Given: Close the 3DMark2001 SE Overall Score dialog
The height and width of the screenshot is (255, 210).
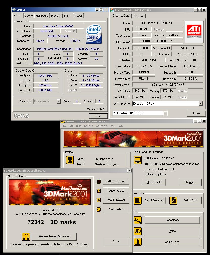Looking at the screenshot, I should click(129, 170).
